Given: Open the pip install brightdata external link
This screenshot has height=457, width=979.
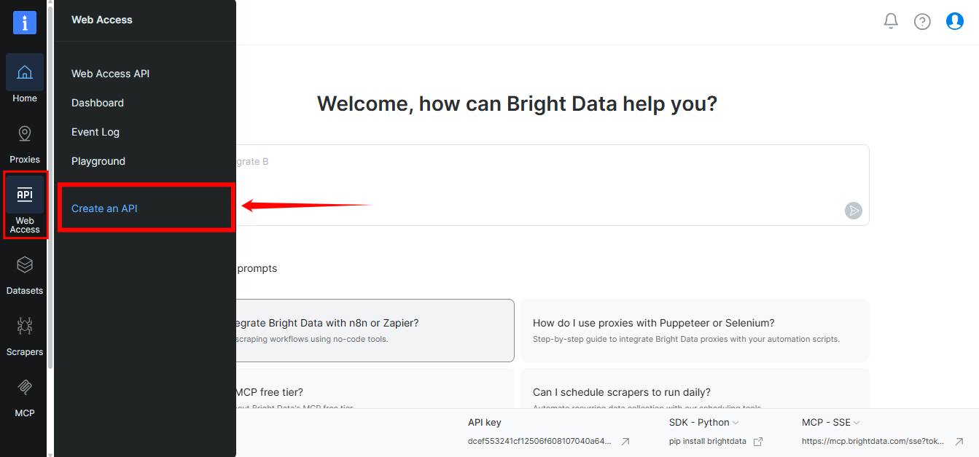Looking at the screenshot, I should tap(757, 441).
